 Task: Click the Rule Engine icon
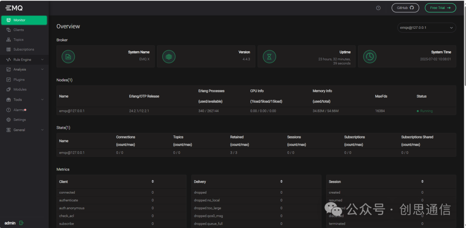point(9,60)
